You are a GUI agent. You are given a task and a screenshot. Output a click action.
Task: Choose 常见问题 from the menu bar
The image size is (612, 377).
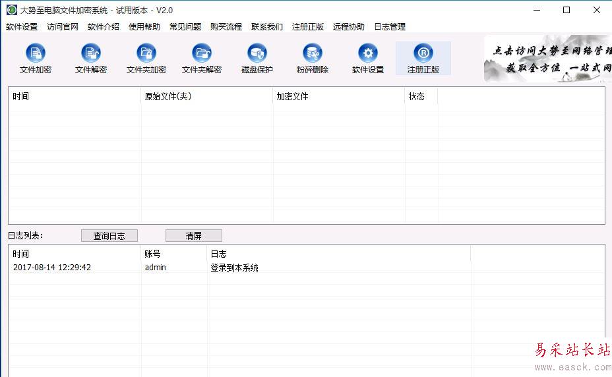point(185,27)
